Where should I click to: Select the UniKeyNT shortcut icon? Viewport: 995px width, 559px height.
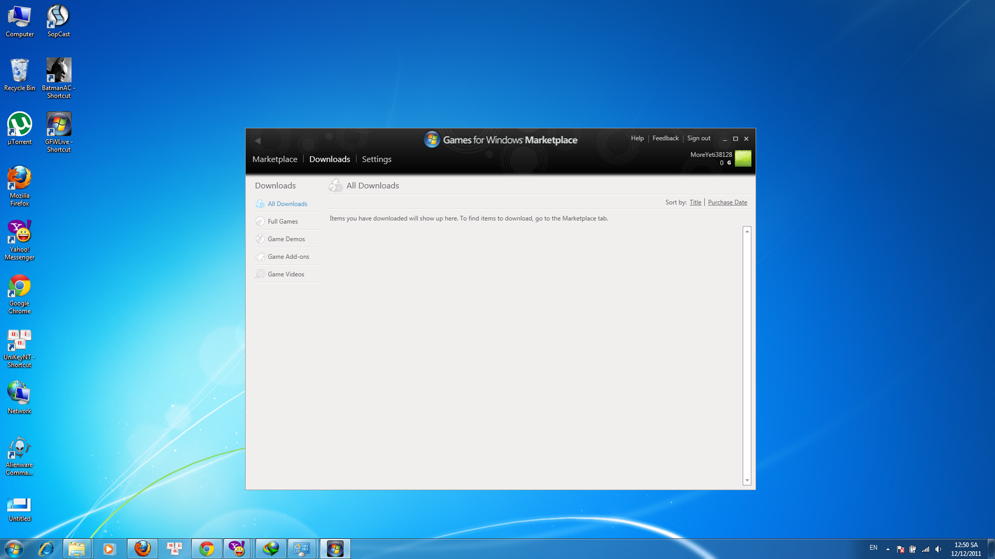click(x=20, y=348)
